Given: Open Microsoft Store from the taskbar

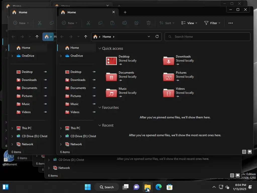Looking at the screenshot, I should (x=169, y=187).
